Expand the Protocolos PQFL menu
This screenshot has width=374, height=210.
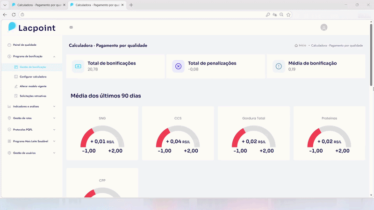point(54,129)
